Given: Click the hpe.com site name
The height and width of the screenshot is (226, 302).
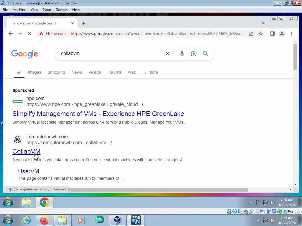Looking at the screenshot, I should coord(35,98).
